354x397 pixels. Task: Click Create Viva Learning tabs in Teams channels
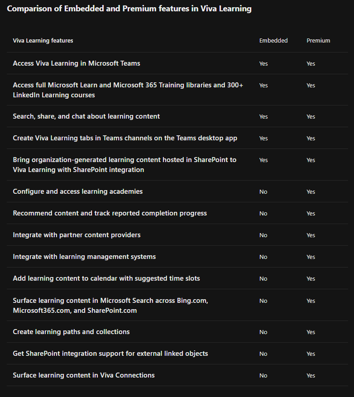point(125,138)
